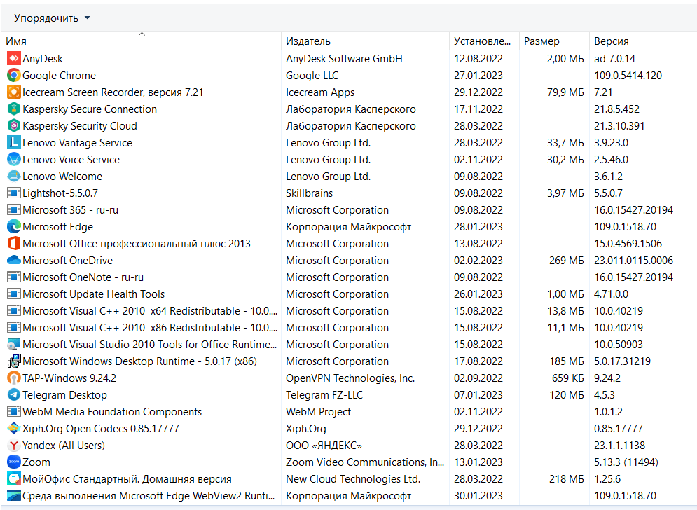697x510 pixels.
Task: Select the Visual C++ 2010 x64 icon
Action: point(14,311)
